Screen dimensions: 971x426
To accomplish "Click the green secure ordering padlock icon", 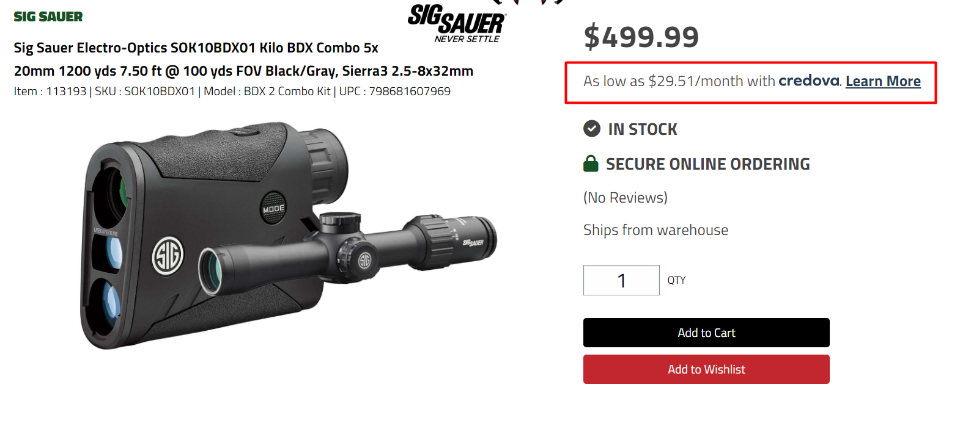I will [x=591, y=164].
